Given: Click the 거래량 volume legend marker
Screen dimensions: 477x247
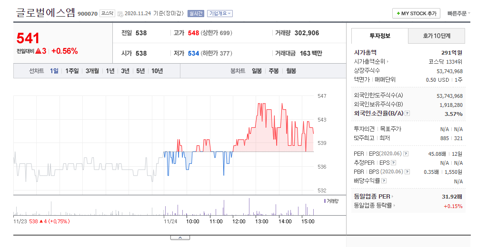Looking at the screenshot, I should pyautogui.click(x=325, y=201).
